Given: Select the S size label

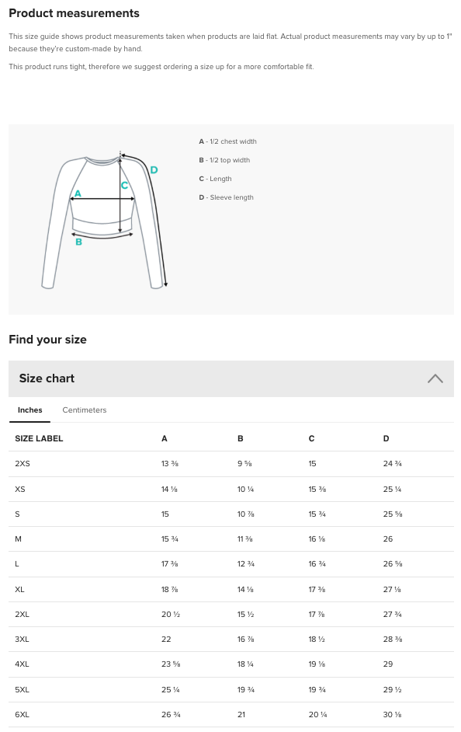Looking at the screenshot, I should pos(17,514).
